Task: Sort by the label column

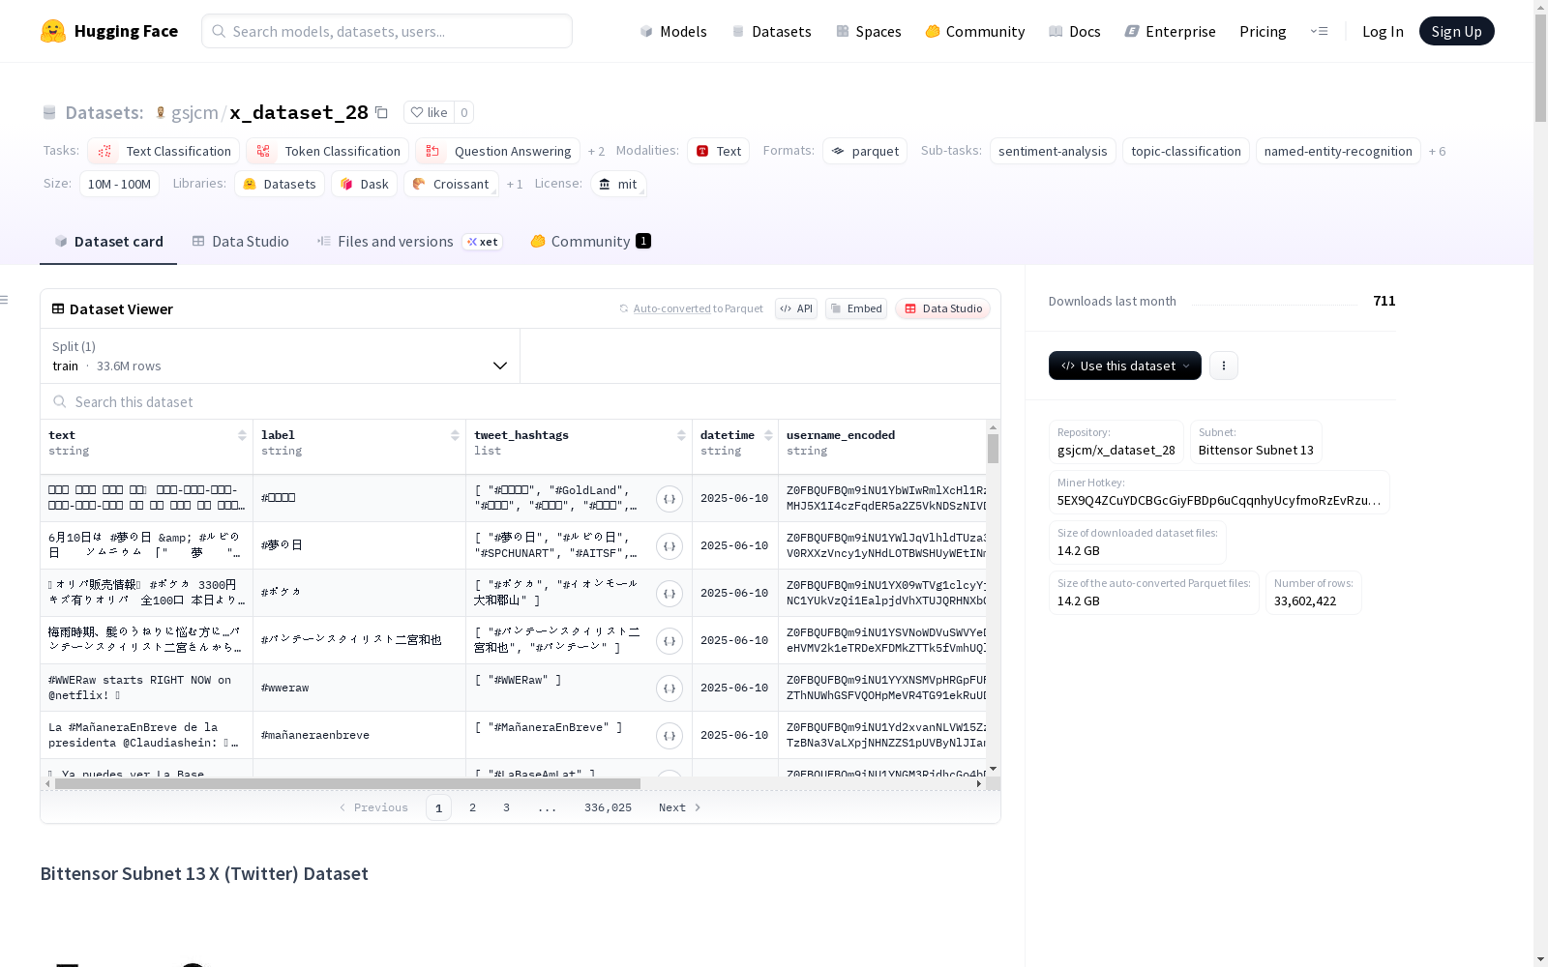Action: pos(455,435)
